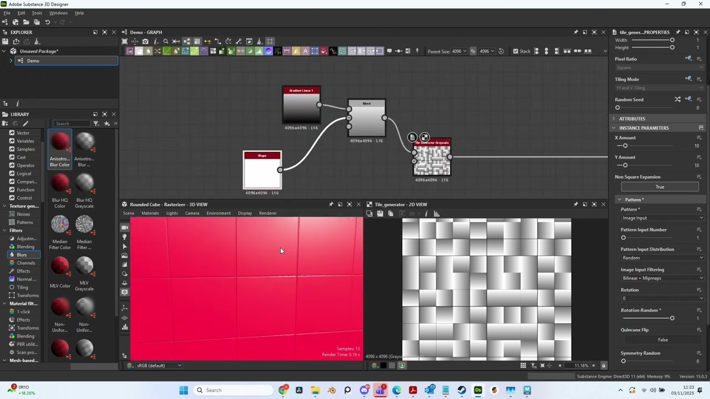Open the sRGB color space dropdown
The width and height of the screenshot is (710, 399).
160,366
